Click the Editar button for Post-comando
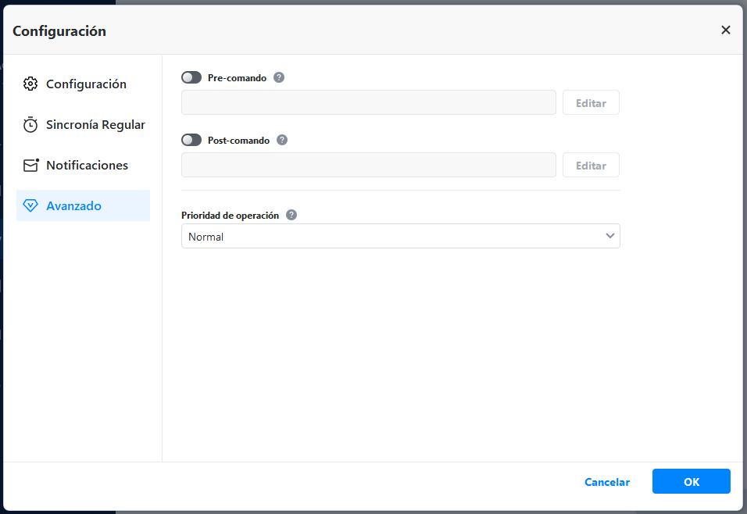The height and width of the screenshot is (514, 747). coord(591,166)
